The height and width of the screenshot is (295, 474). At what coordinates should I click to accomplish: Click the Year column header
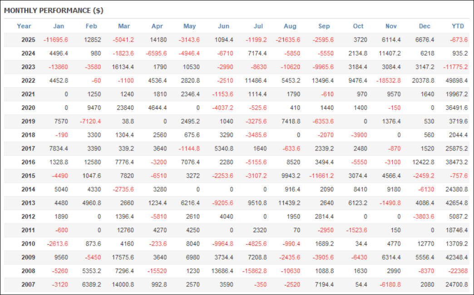(x=24, y=26)
